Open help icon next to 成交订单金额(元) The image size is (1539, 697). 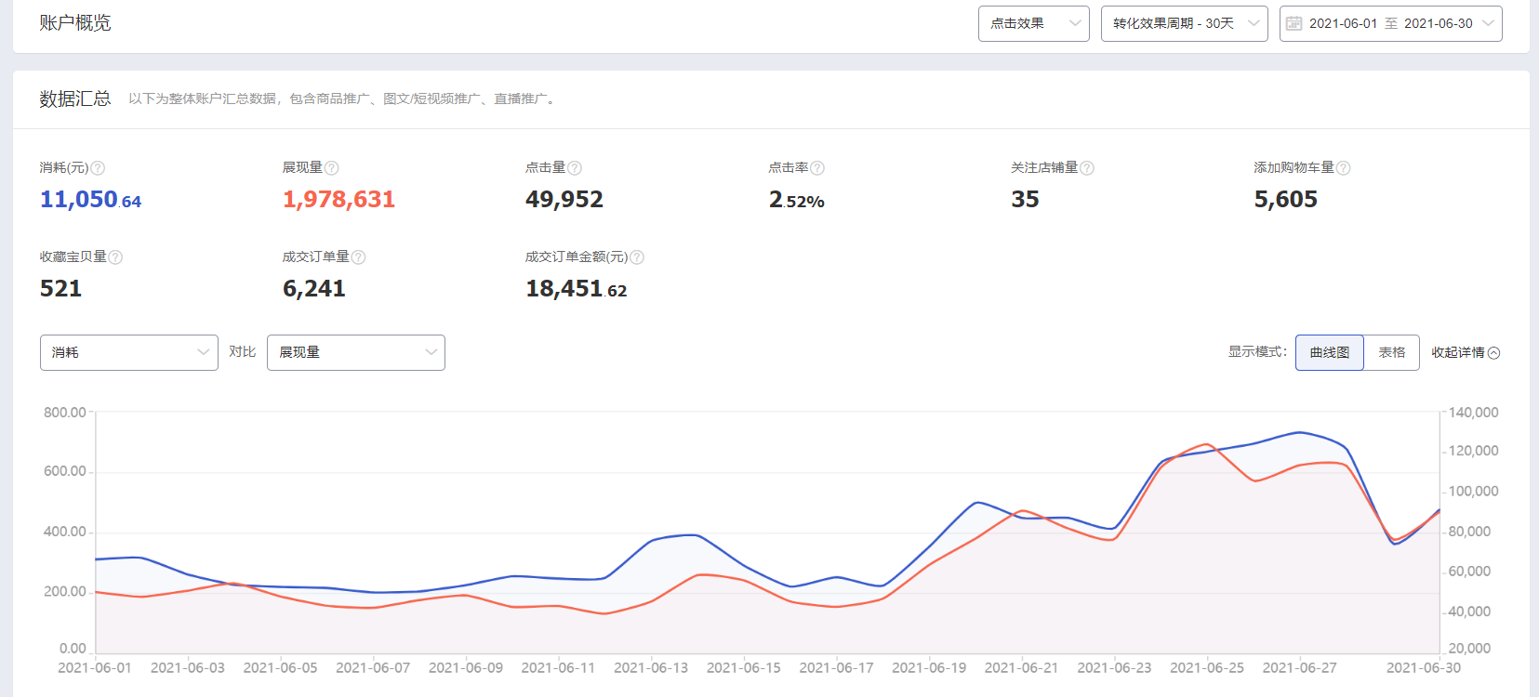(637, 257)
